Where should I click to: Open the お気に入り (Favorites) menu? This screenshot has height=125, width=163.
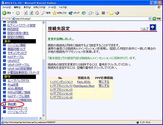click(x=39, y=7)
